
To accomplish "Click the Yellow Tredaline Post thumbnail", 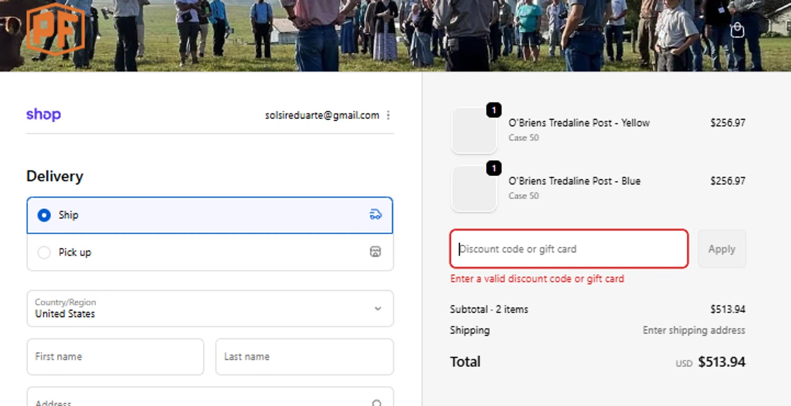I will [x=474, y=130].
